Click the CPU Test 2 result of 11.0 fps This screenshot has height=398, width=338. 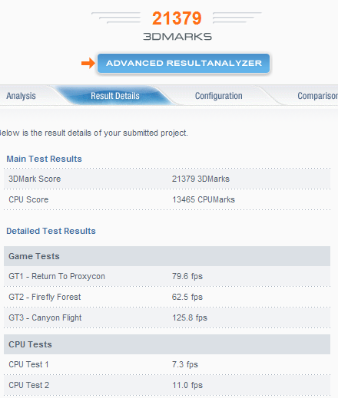click(187, 385)
